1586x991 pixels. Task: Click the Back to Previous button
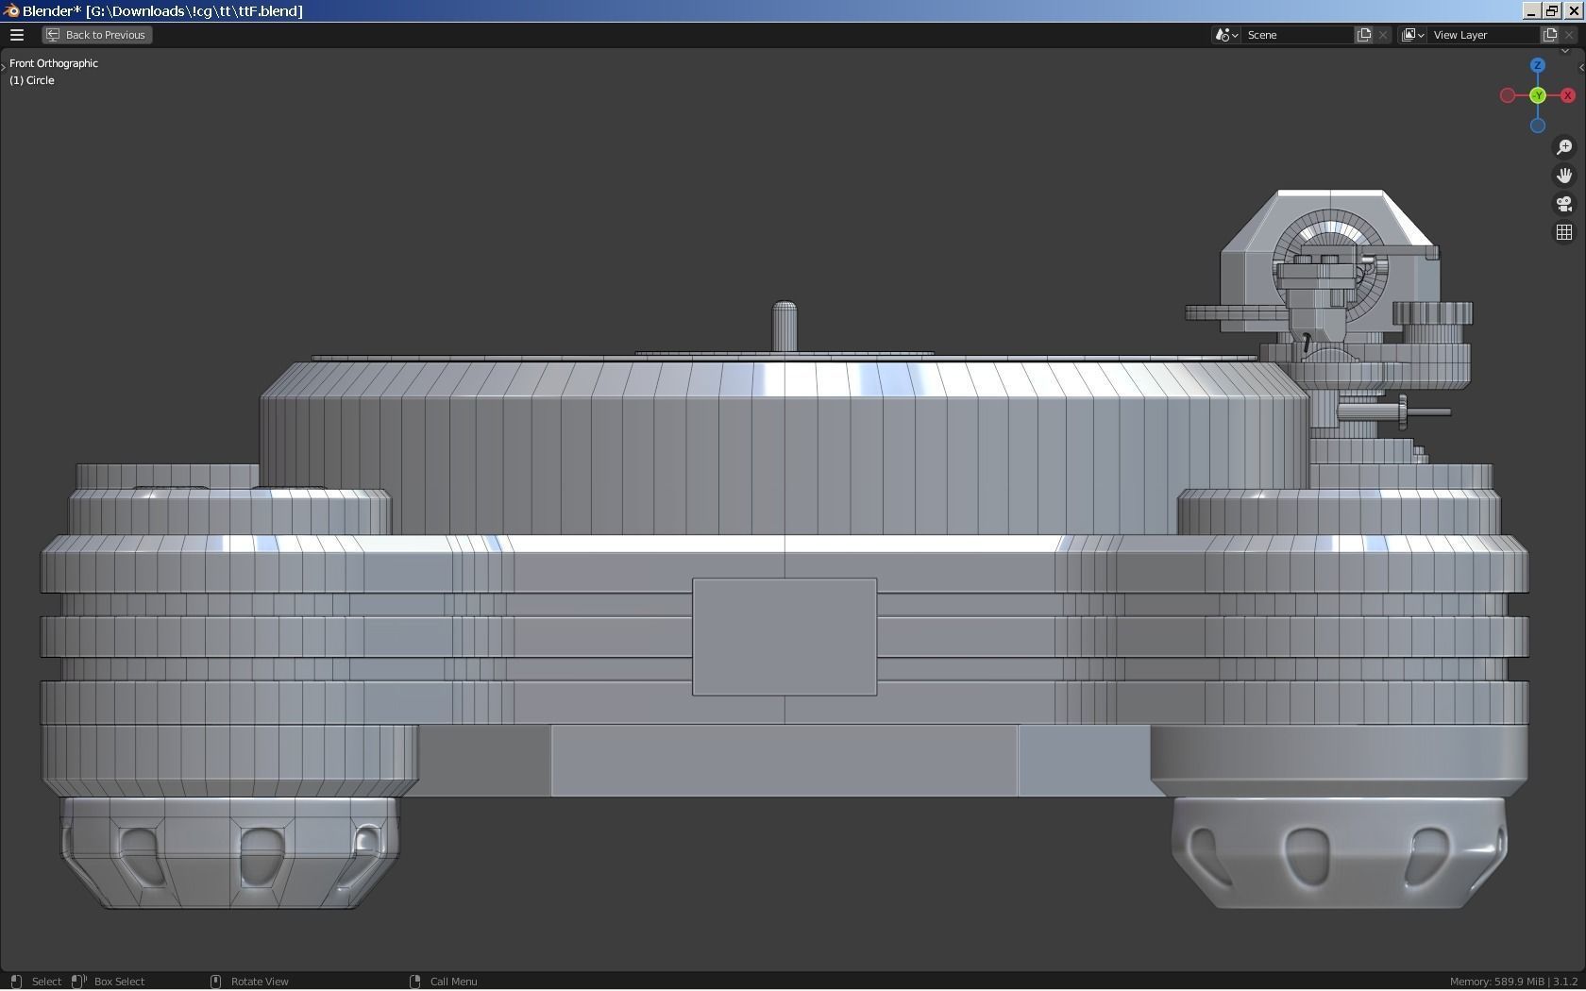(x=97, y=35)
